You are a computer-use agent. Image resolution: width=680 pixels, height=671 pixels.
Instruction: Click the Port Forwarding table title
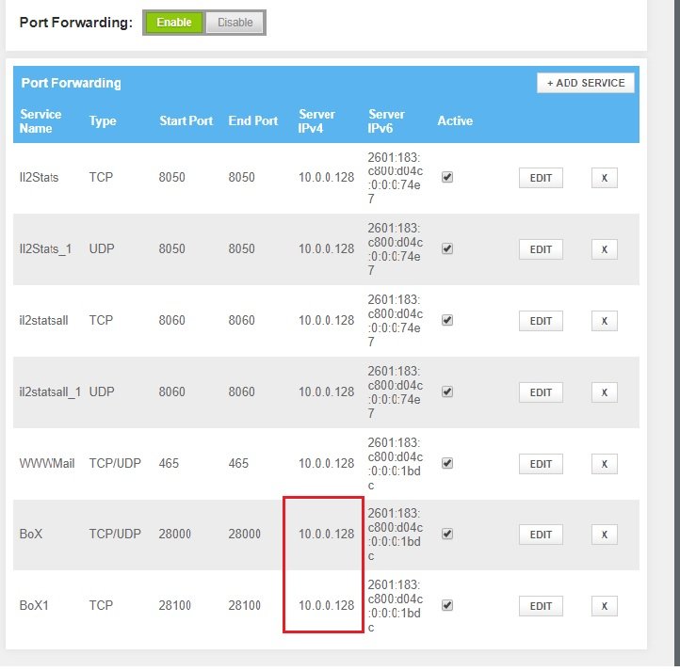click(72, 83)
